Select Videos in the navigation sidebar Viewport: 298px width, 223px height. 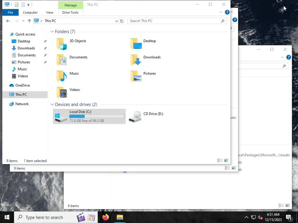(23, 76)
